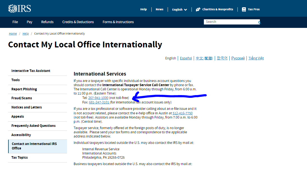Open Tax Pros page

pyautogui.click(x=253, y=9)
